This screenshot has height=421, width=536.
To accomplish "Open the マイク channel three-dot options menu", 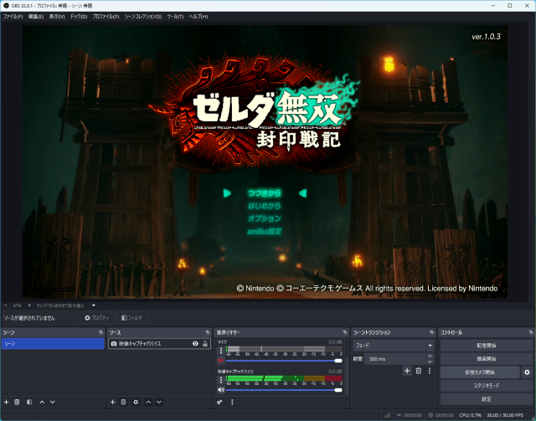I will coord(221,350).
